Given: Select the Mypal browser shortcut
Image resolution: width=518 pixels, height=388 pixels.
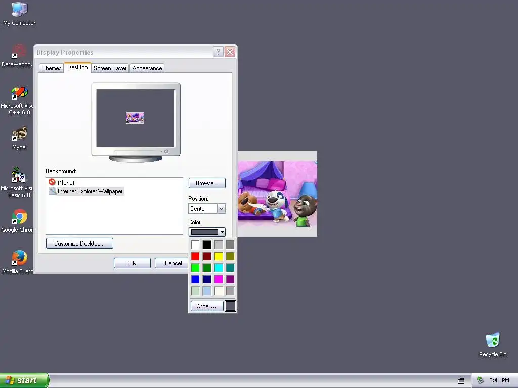Looking at the screenshot, I should pyautogui.click(x=19, y=138).
